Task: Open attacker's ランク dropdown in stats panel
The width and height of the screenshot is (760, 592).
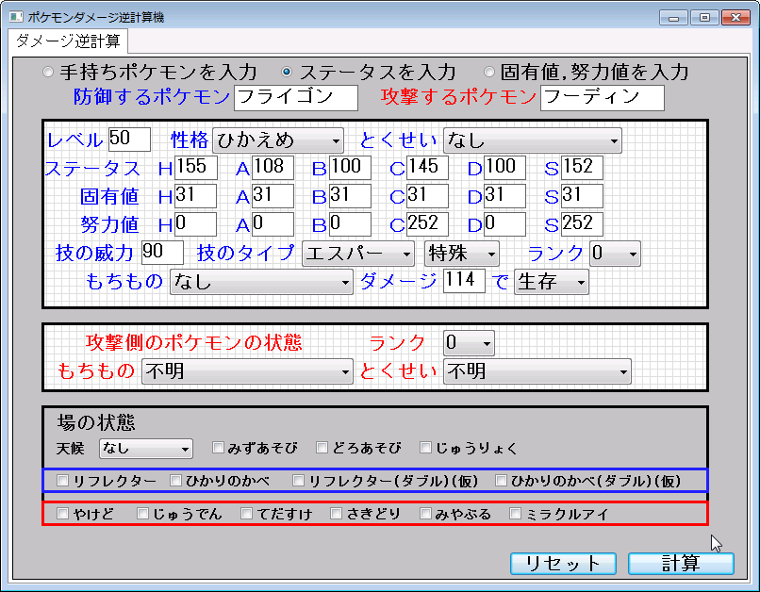Action: click(x=615, y=254)
